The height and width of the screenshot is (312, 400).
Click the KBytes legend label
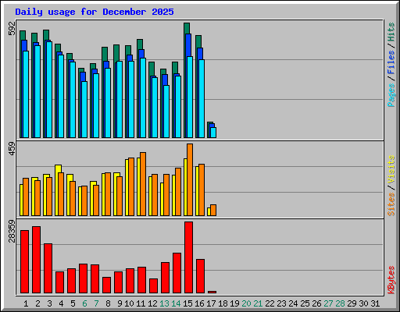point(391,280)
